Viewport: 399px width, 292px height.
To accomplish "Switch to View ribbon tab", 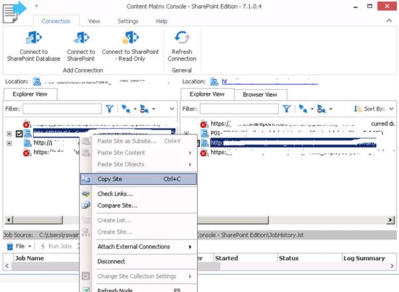I will pyautogui.click(x=94, y=21).
